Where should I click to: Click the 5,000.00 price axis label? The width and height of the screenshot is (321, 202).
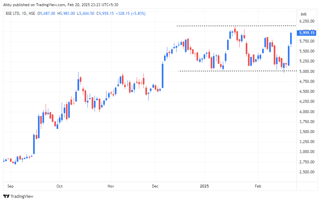307,72
